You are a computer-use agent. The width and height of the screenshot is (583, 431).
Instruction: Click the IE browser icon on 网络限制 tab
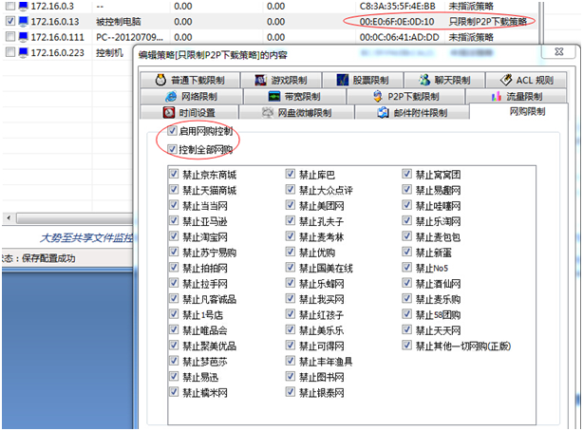[171, 97]
